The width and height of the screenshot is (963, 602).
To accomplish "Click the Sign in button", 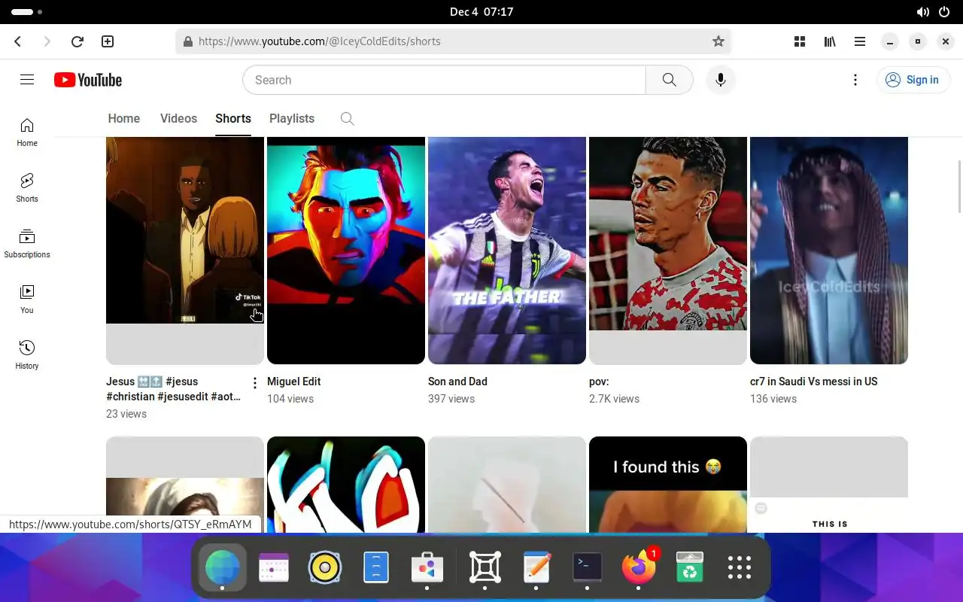I will tap(913, 80).
